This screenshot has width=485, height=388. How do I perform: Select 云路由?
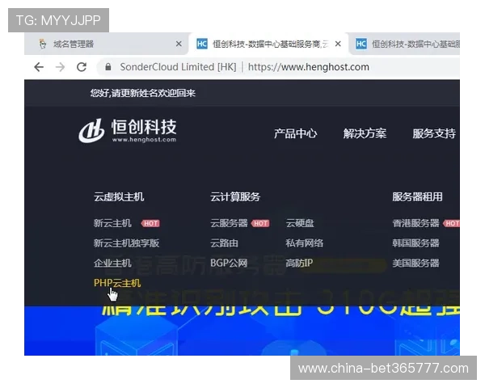(224, 243)
